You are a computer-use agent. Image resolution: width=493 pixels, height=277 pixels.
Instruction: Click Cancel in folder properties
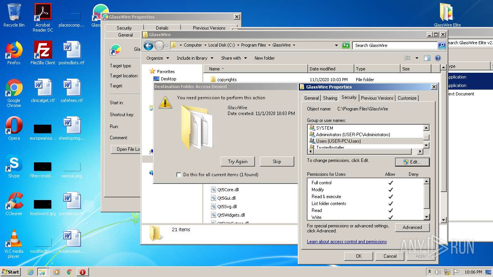[390, 256]
